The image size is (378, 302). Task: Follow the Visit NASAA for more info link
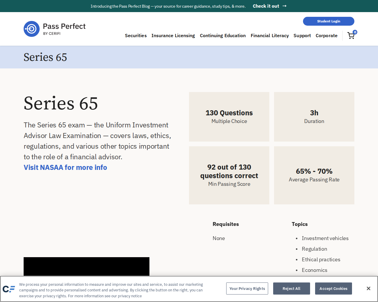[x=65, y=167]
